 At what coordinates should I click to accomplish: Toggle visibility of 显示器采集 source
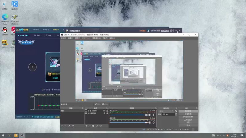pyautogui.click(x=104, y=113)
